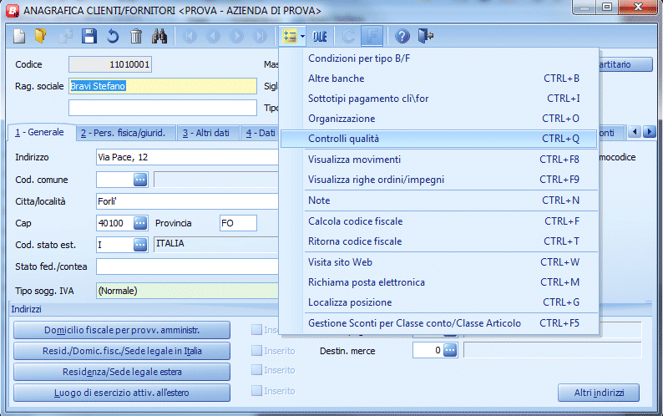Go to the first record navigation icon
Screen dimensions: 663x416
click(x=190, y=37)
